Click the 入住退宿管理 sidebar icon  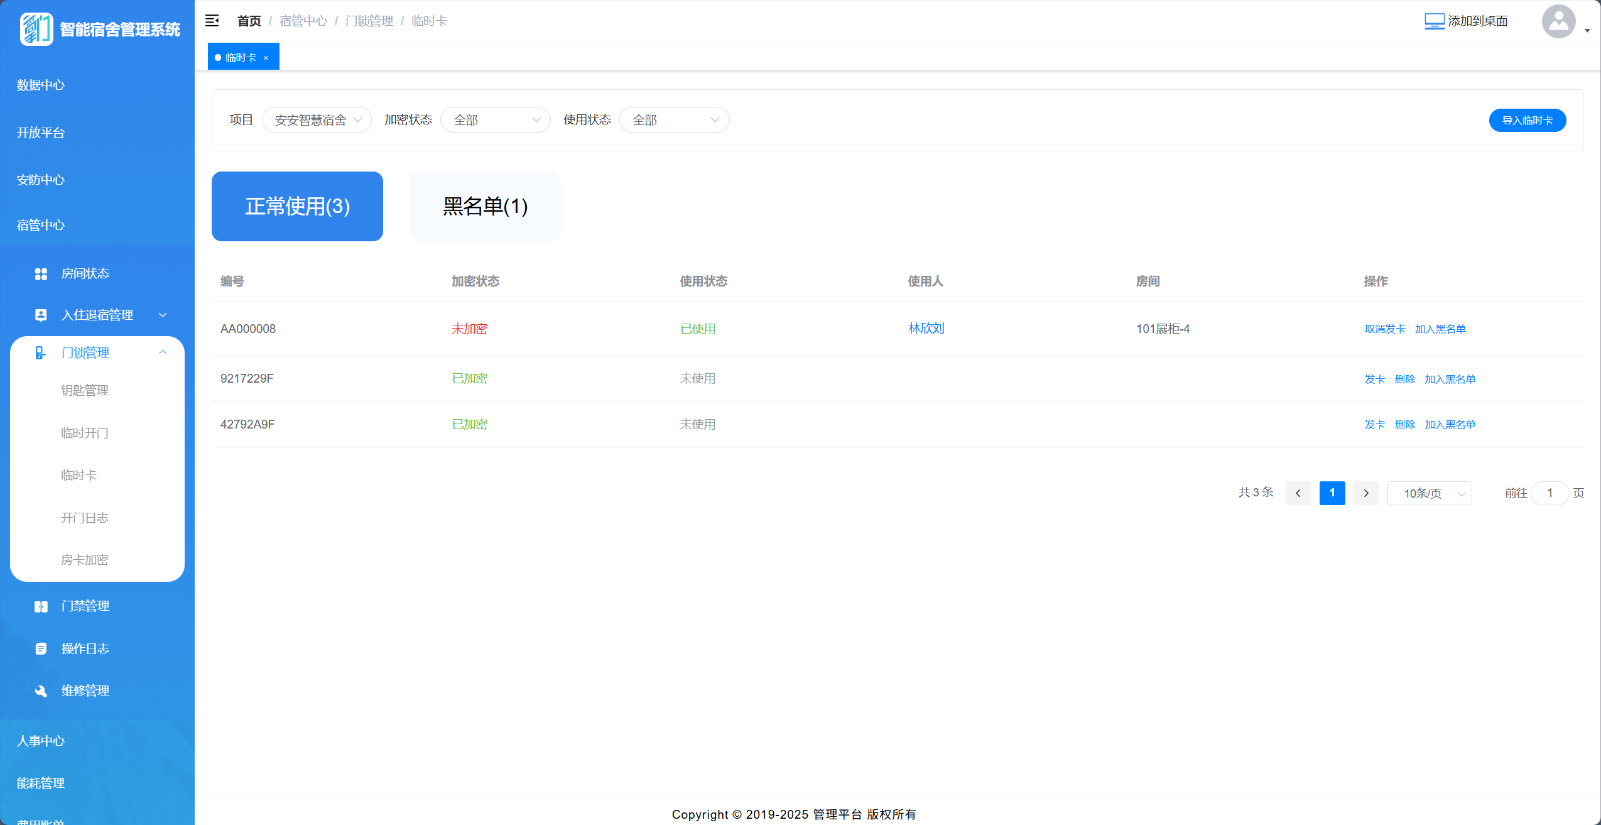tap(41, 315)
